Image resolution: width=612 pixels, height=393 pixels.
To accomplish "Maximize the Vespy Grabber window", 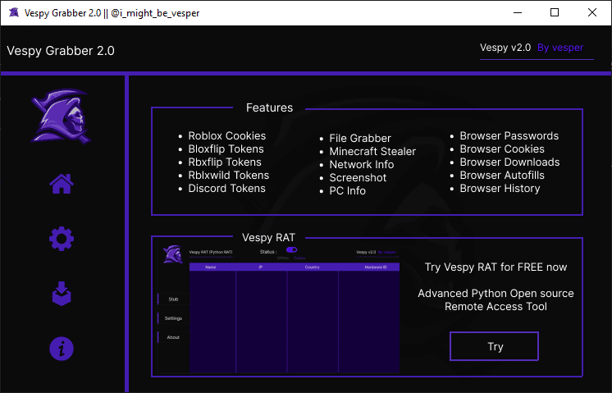I will tap(555, 12).
